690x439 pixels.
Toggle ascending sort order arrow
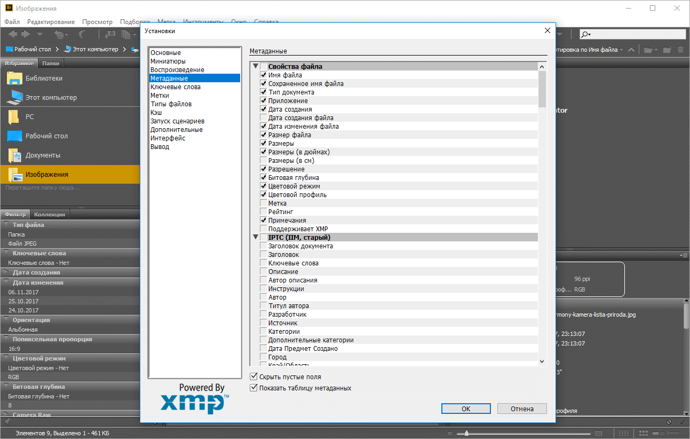pyautogui.click(x=631, y=50)
